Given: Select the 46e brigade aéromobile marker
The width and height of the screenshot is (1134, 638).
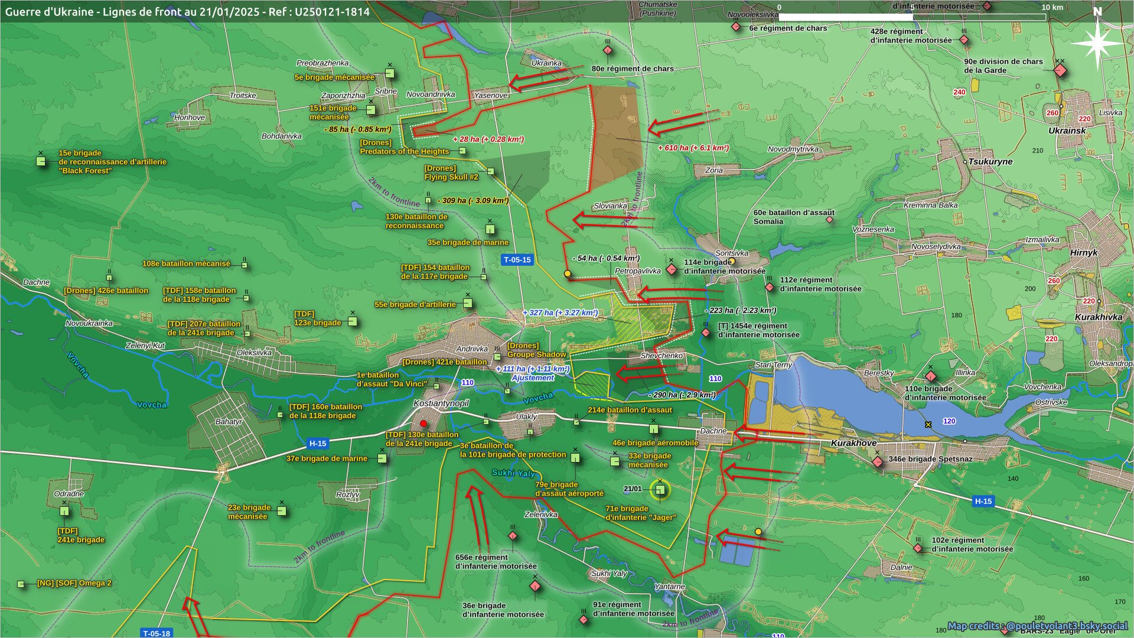Looking at the screenshot, I should coord(654,429).
